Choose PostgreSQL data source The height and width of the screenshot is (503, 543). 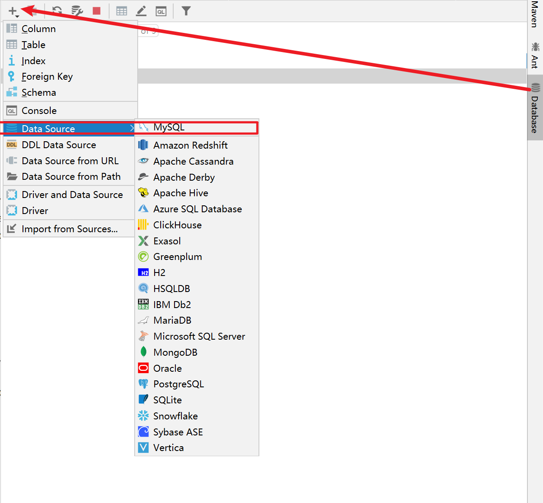click(197, 384)
